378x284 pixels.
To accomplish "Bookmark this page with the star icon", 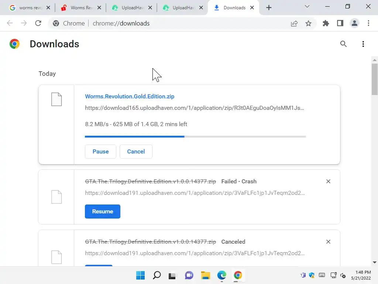I will pos(308,23).
